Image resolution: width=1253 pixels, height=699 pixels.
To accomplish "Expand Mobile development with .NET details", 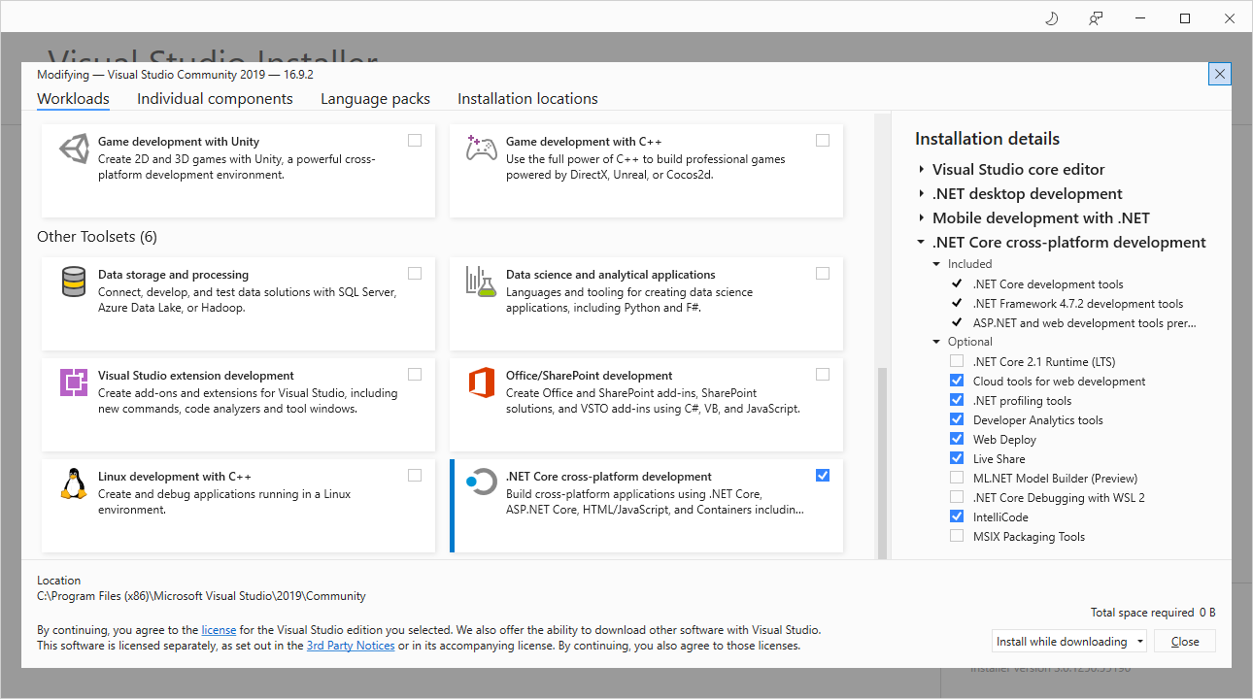I will coord(921,218).
